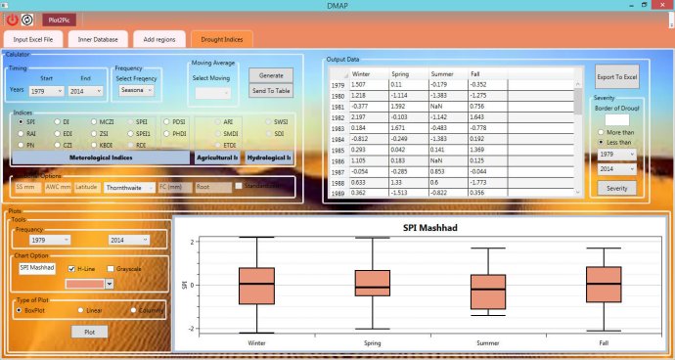Select the SPI index radio button
Viewport: 675px width, 360px height.
pos(20,122)
